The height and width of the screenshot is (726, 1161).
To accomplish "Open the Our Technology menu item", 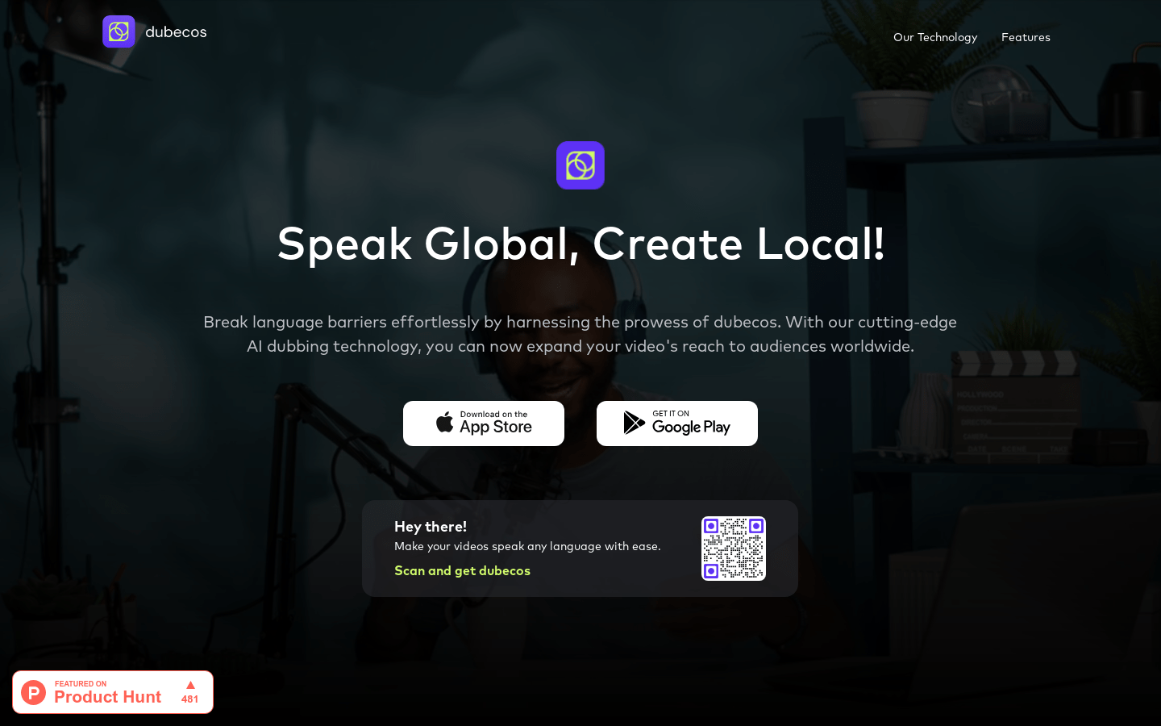I will [935, 37].
